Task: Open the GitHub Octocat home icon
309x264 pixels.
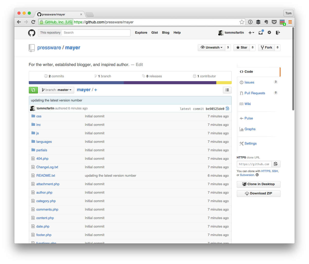Action: 32,33
